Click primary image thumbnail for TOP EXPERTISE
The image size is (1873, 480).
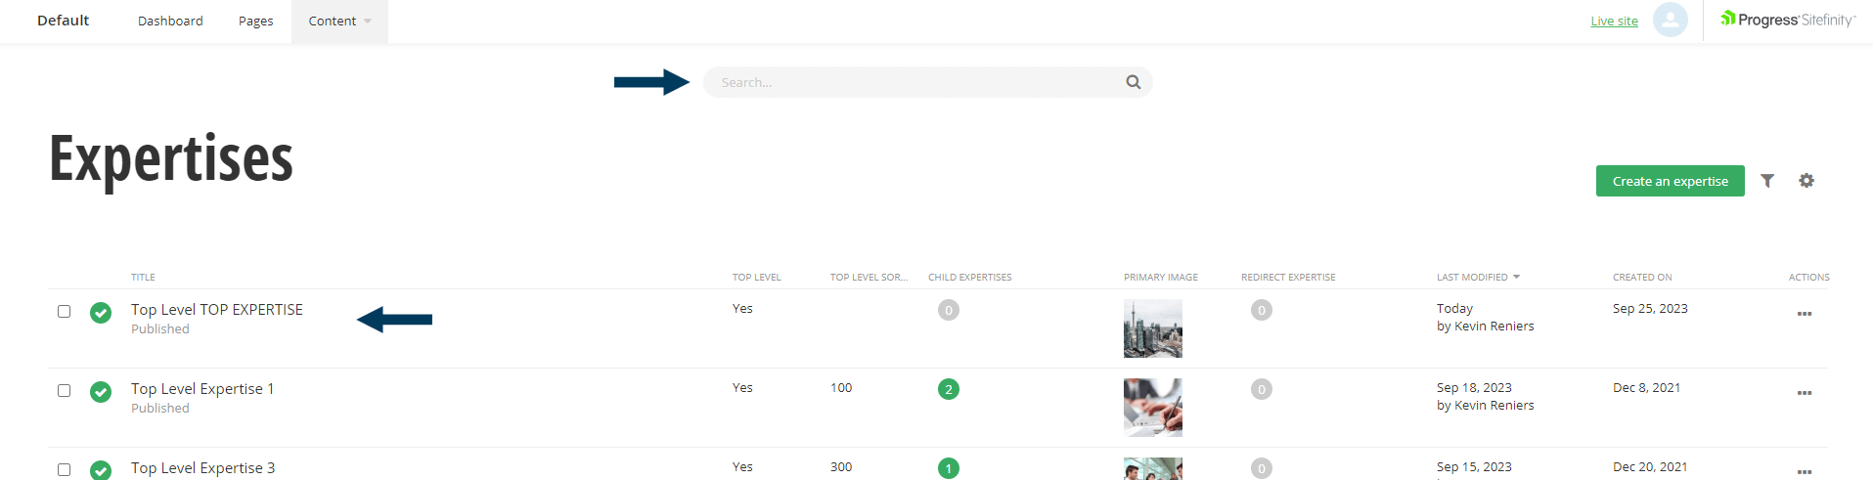(x=1153, y=328)
